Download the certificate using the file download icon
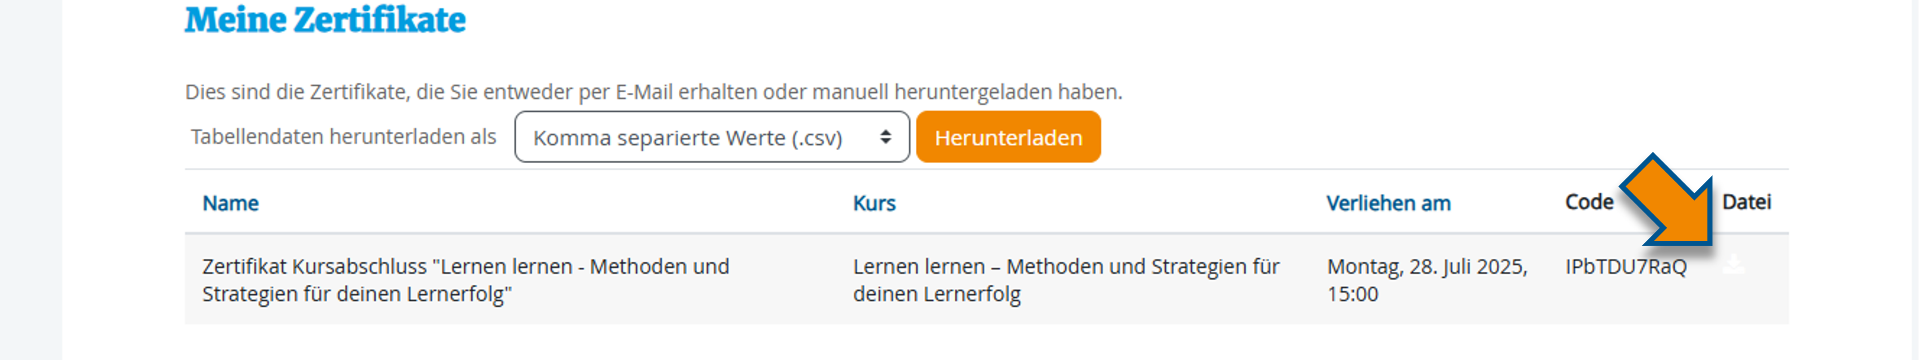Screen dimensions: 1919x360 tap(1734, 263)
